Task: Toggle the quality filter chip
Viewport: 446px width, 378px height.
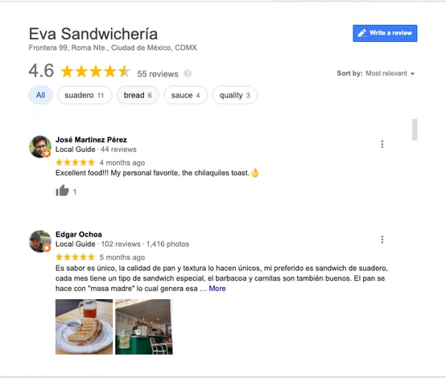Action: point(234,95)
